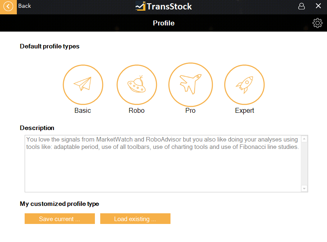Click the 'Back' text label
This screenshot has width=327, height=242.
[x=25, y=6]
